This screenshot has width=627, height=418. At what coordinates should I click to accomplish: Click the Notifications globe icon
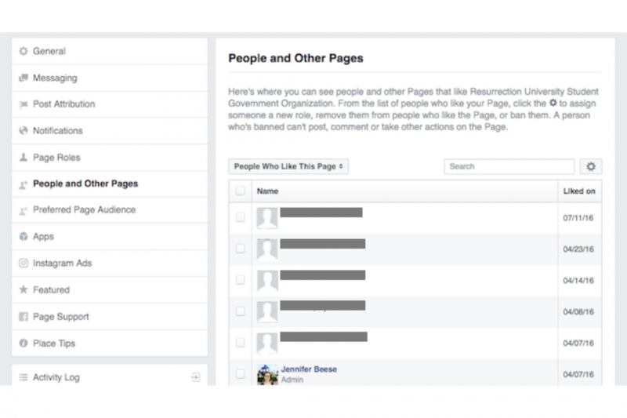click(24, 130)
